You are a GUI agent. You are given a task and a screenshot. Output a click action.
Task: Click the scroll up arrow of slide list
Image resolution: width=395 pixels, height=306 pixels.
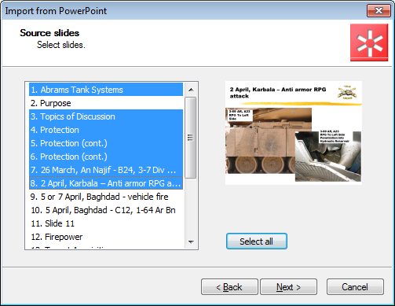click(191, 90)
